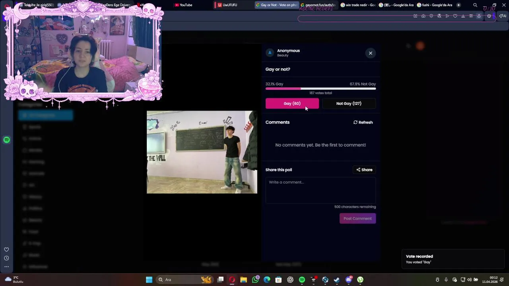Open the sidebar heart bookmarks icon

pos(6,249)
